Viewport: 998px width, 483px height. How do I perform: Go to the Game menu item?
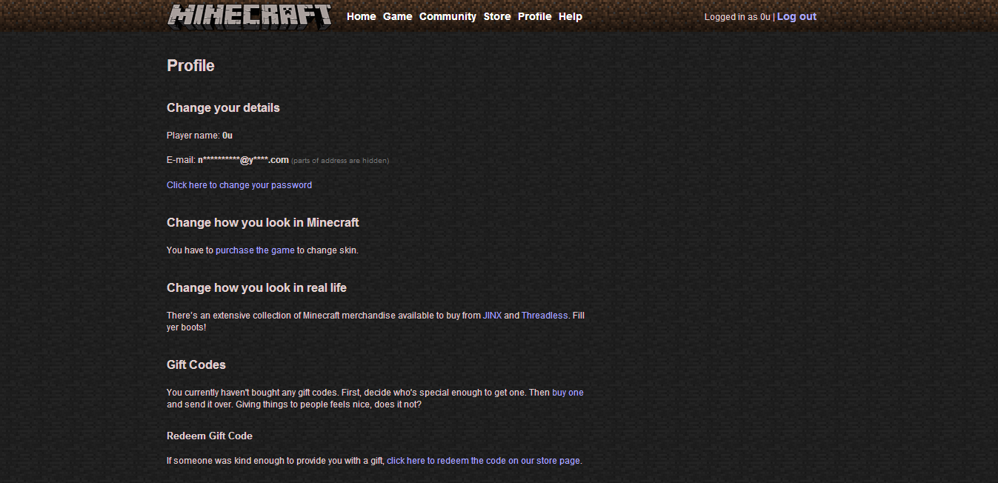(x=398, y=16)
